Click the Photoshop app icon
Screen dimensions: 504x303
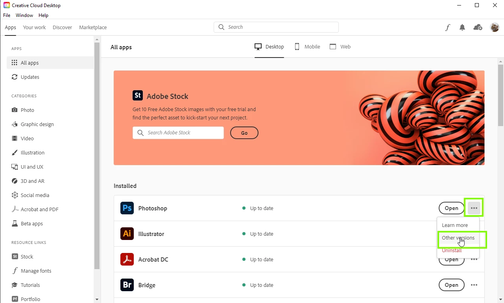pos(127,208)
